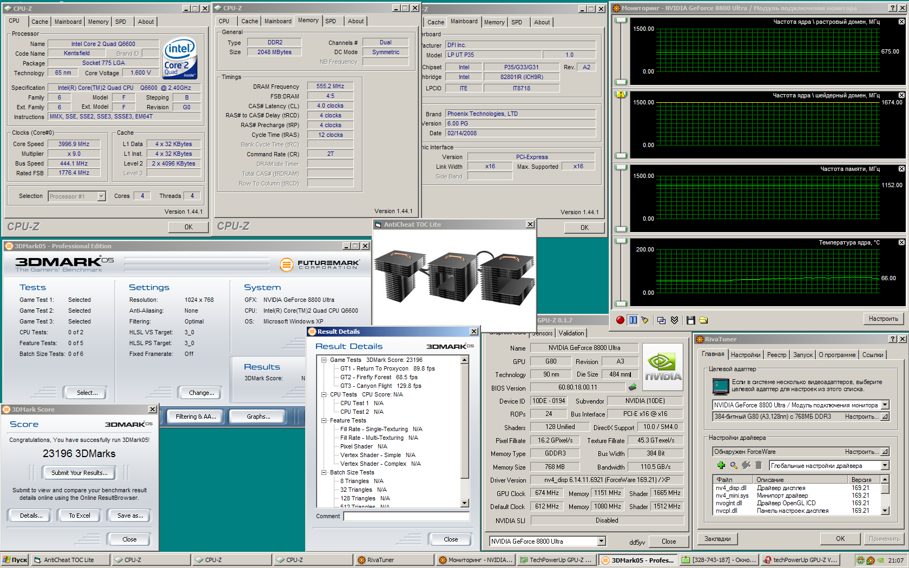Click the green plus icon in RivaTuner

(x=721, y=465)
